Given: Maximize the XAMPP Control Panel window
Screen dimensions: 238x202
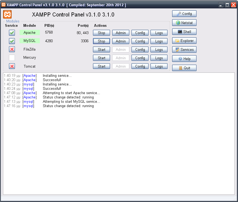Looking at the screenshot, I should 227,5.
